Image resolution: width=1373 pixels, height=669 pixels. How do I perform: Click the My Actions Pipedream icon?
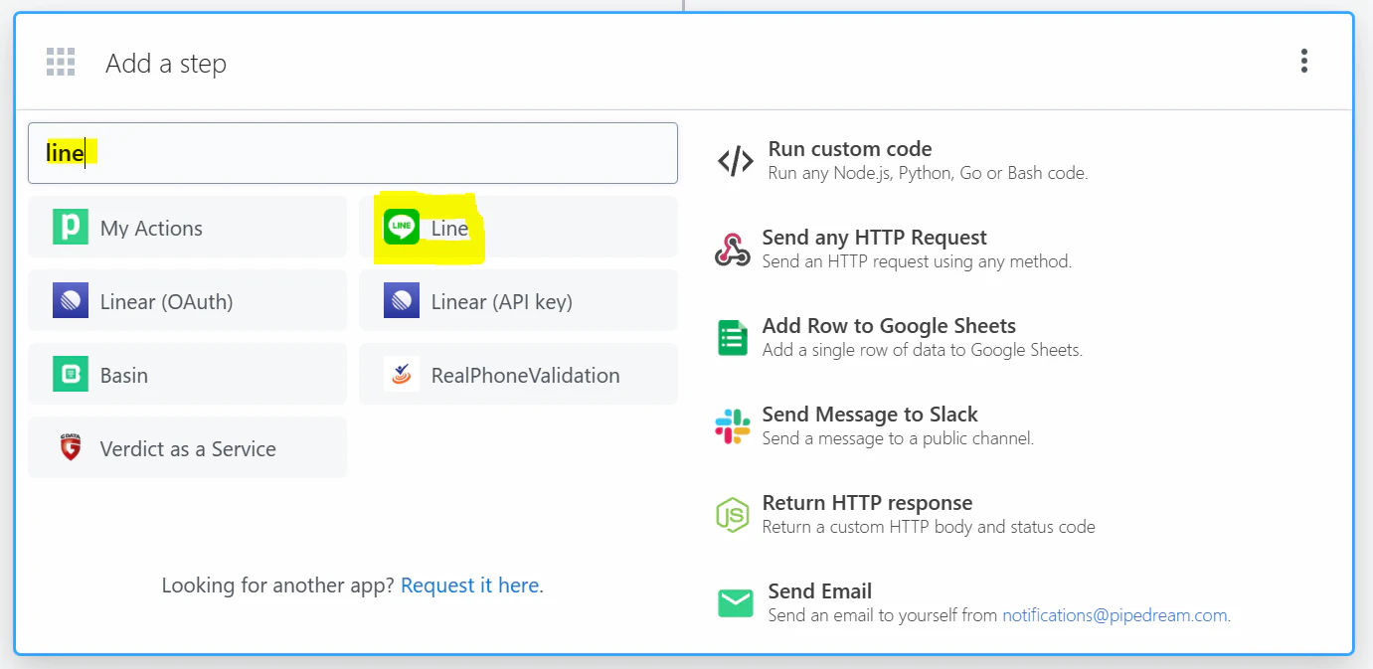point(71,228)
